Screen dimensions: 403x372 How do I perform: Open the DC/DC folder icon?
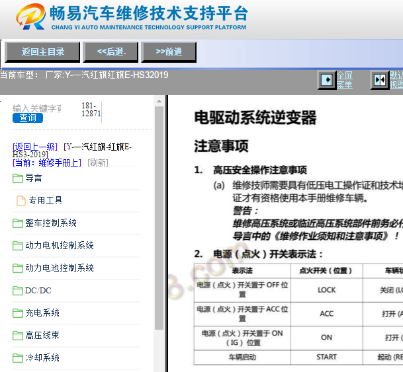[x=18, y=291]
